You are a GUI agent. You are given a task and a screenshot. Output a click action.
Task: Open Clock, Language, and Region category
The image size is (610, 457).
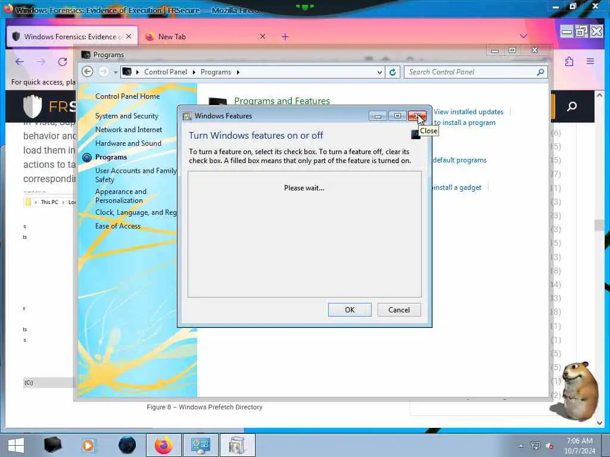pos(136,212)
